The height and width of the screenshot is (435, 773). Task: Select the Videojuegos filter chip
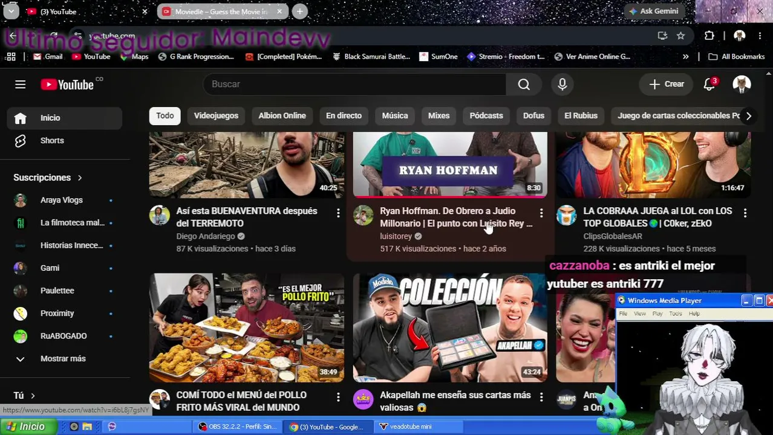tap(216, 115)
